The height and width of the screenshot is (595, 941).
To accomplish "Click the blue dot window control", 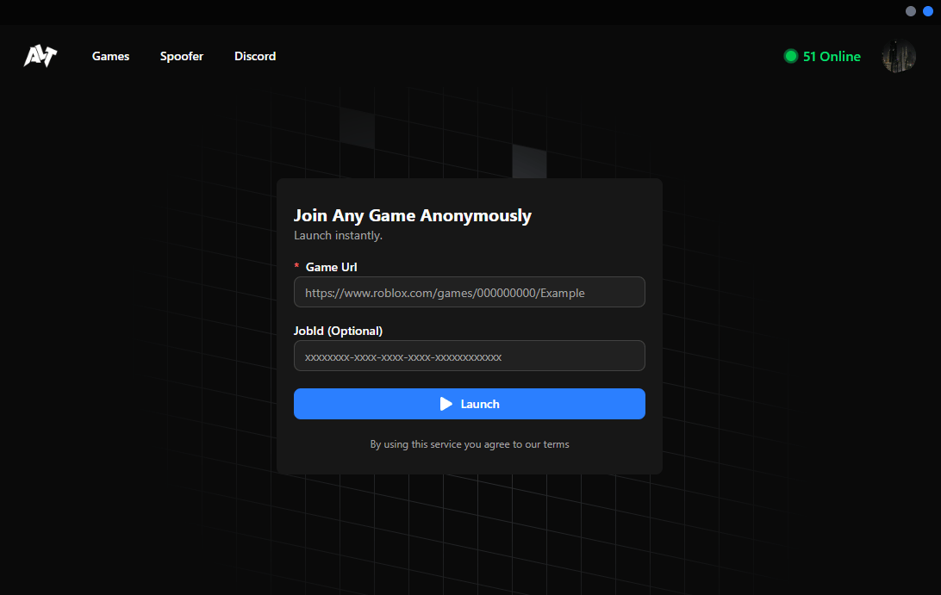I will pos(928,11).
